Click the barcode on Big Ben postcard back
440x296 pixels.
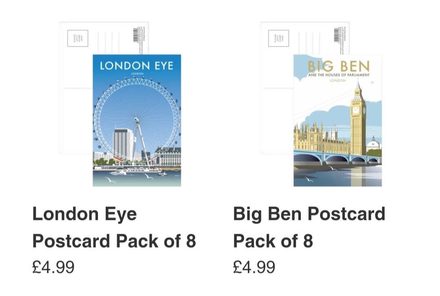(336, 35)
